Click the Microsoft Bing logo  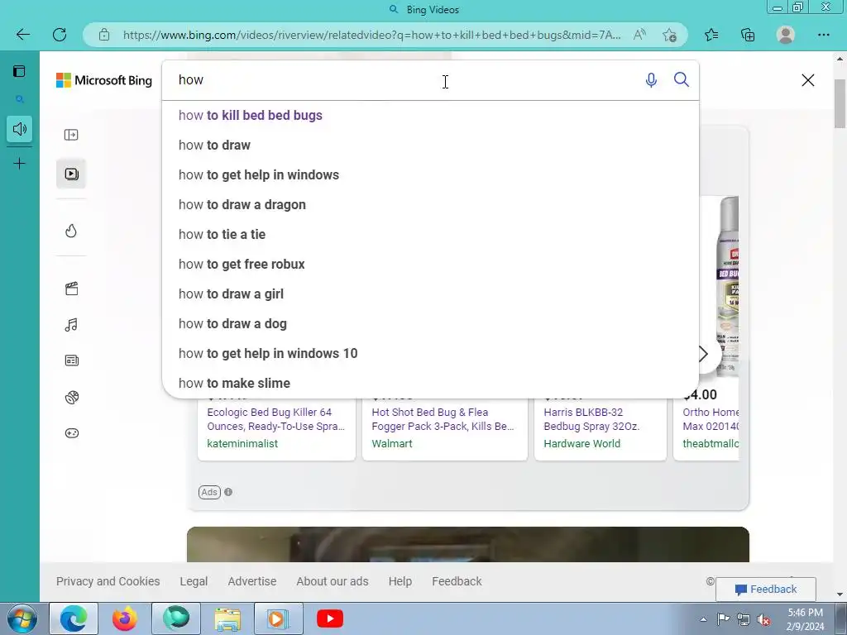104,80
